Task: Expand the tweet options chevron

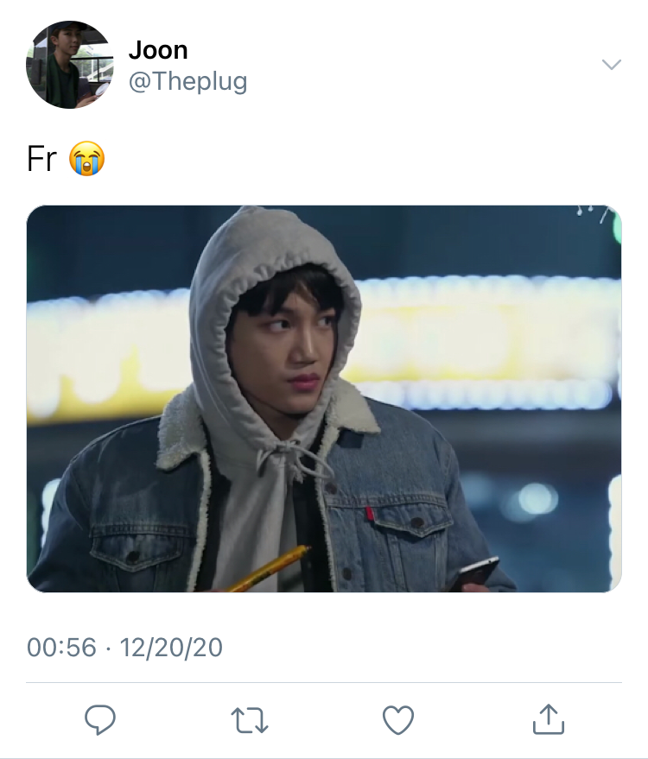Action: pos(611,65)
